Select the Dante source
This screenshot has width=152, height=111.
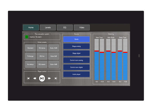(76, 39)
